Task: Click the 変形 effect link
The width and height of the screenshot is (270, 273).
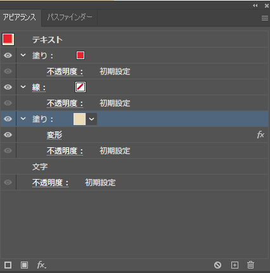Action: 55,135
